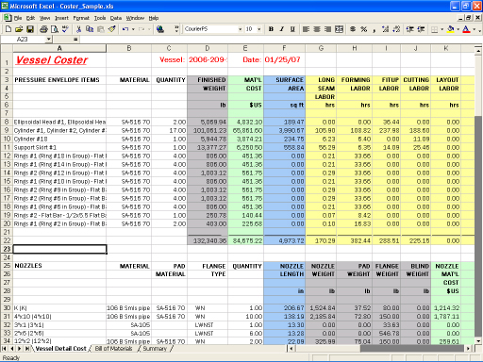Open the Window menu
Screen dimensions: 483x362
(135, 18)
